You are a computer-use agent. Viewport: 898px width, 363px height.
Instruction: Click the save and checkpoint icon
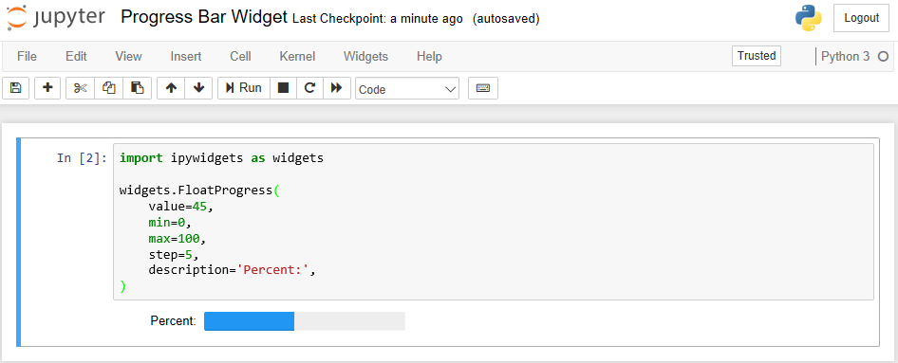15,88
